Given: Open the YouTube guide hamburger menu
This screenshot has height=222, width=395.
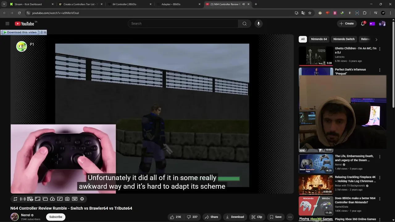Looking at the screenshot, I should [7, 23].
